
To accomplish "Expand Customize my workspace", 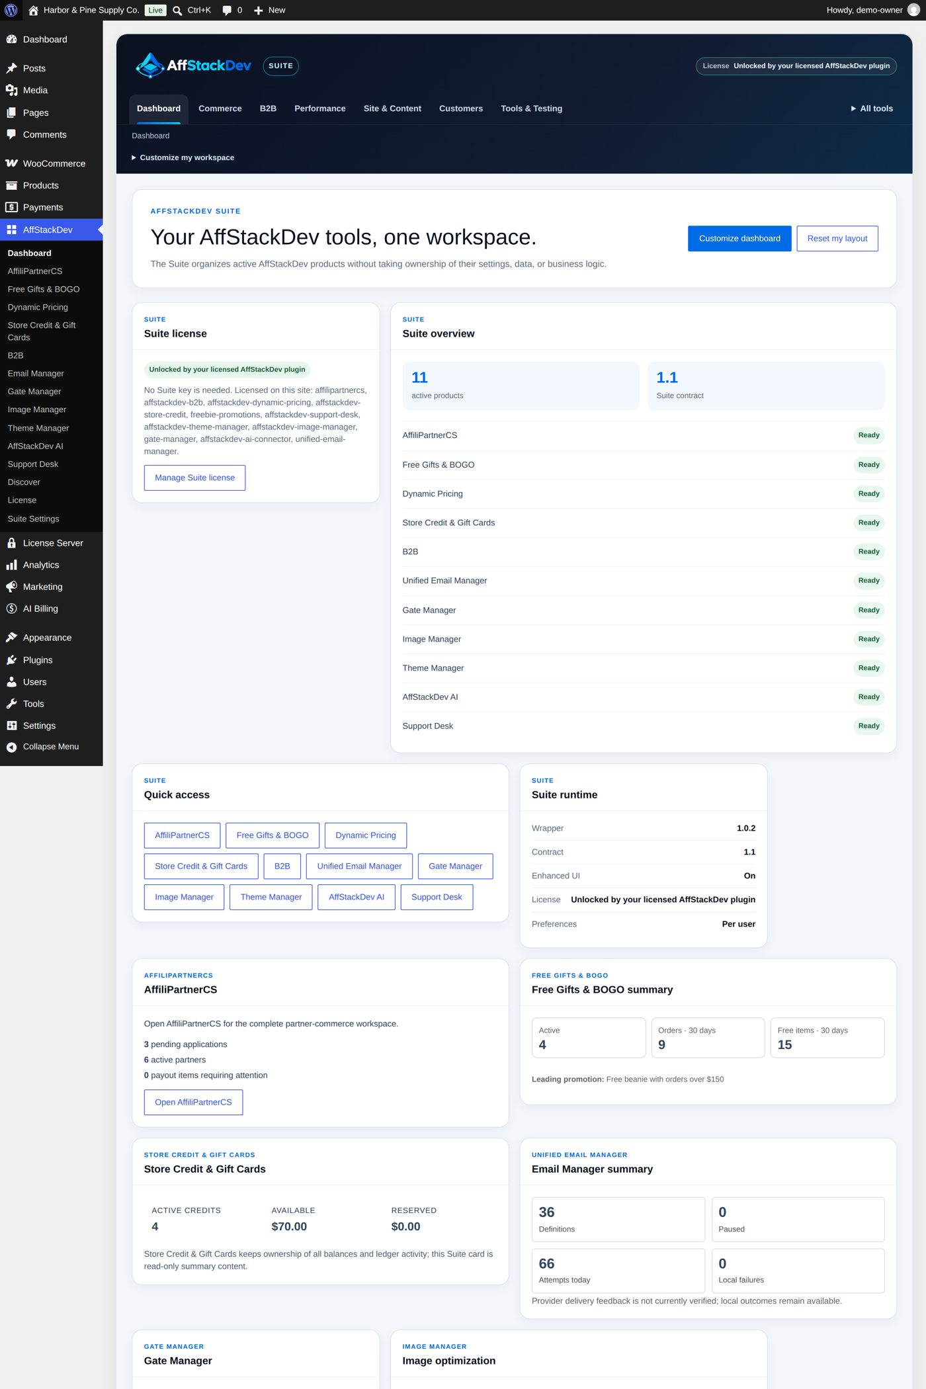I will [x=183, y=157].
